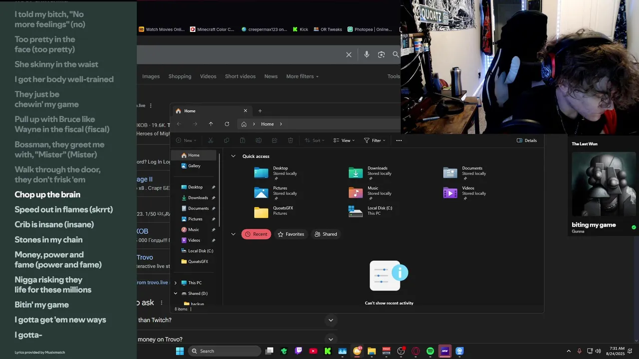Collapse Shared (D:) in the navigation pane

pos(175,293)
